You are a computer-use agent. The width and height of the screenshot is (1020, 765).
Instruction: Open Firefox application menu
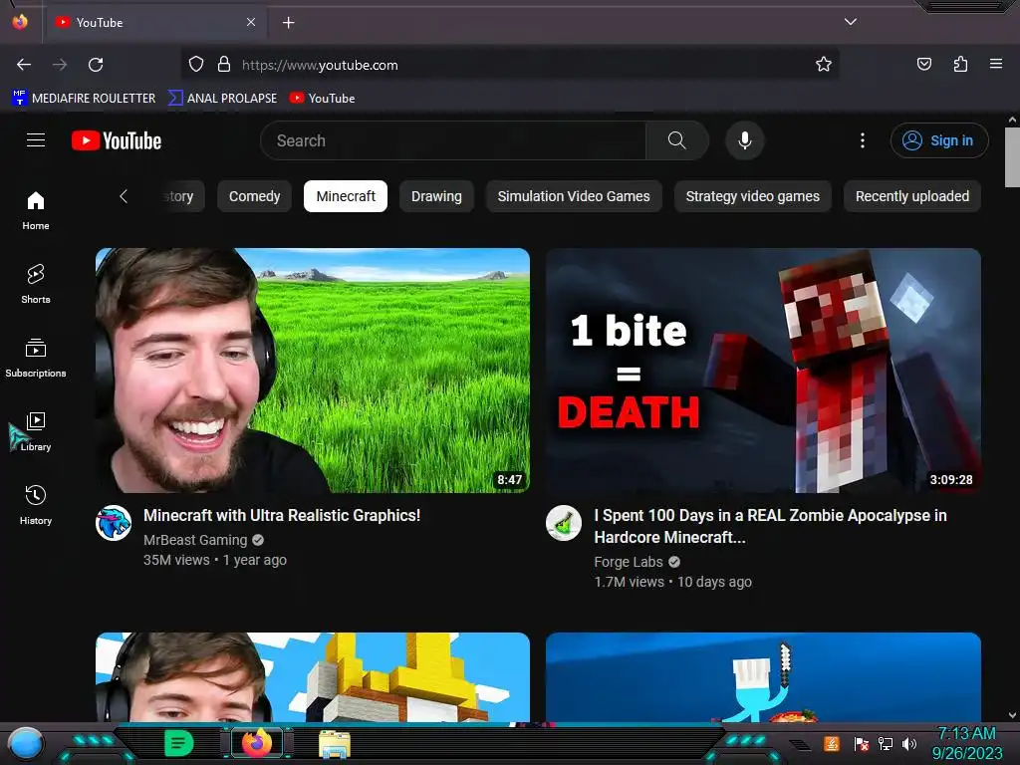click(996, 64)
